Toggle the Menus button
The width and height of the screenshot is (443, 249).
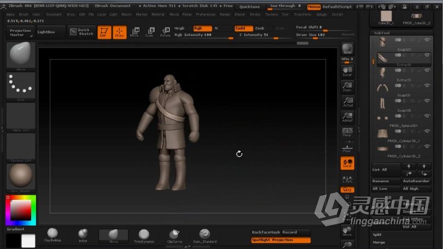314,7
